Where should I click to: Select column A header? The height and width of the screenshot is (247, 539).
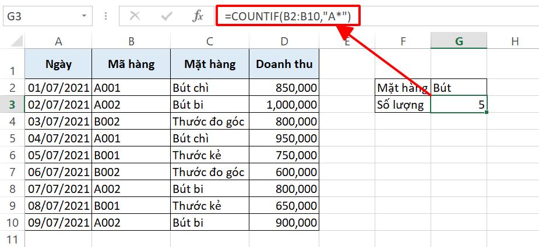click(x=58, y=41)
